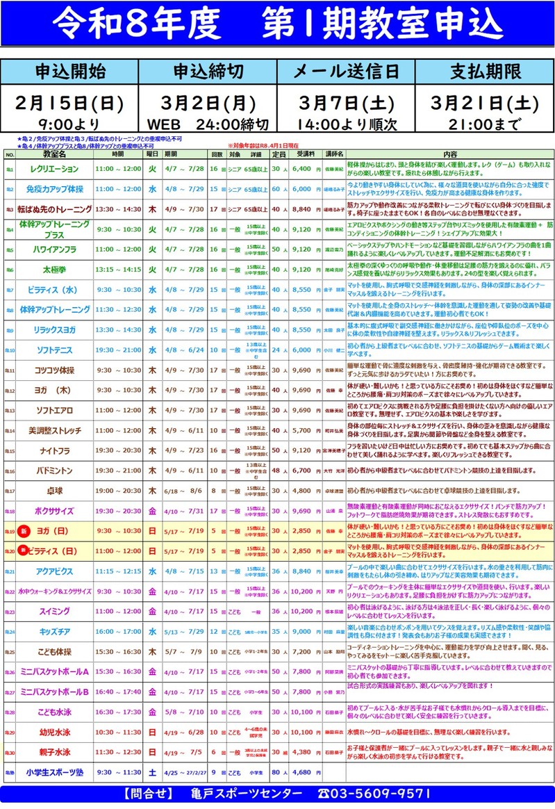Select the ボクササイズ class name
The height and width of the screenshot is (809, 555).
pos(55,512)
